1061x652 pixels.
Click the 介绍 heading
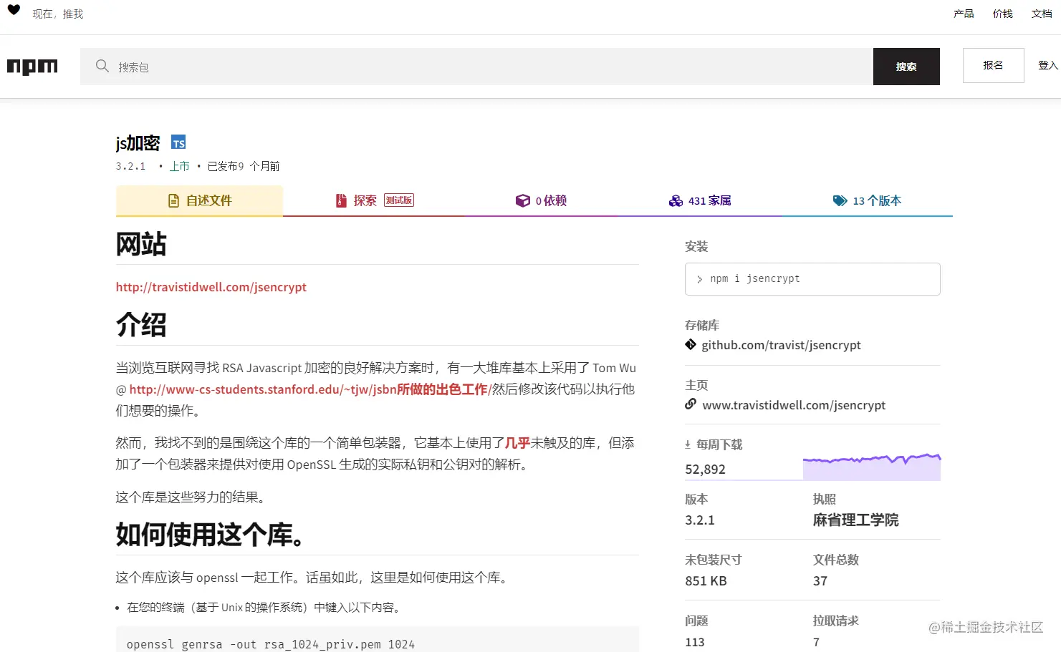pos(141,325)
